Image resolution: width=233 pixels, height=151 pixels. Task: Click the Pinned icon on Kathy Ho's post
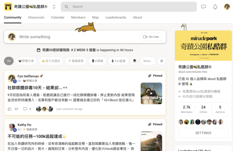(150, 124)
